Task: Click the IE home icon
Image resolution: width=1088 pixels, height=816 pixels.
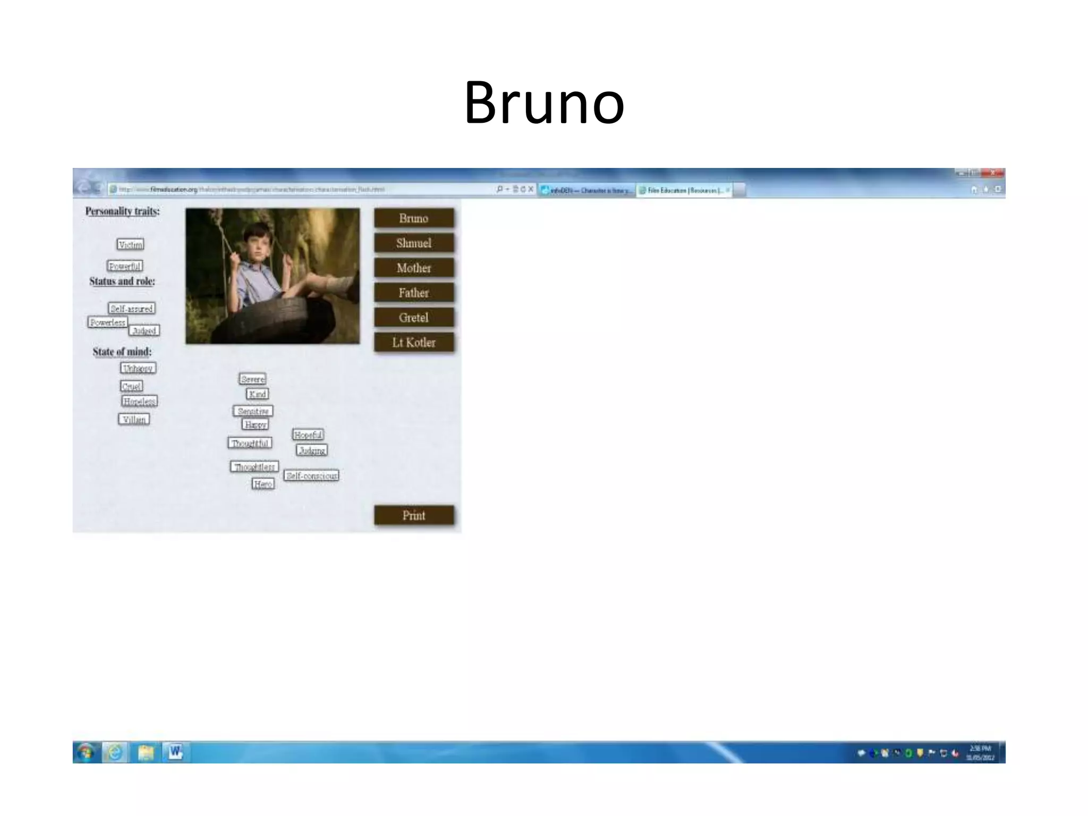Action: pyautogui.click(x=974, y=190)
